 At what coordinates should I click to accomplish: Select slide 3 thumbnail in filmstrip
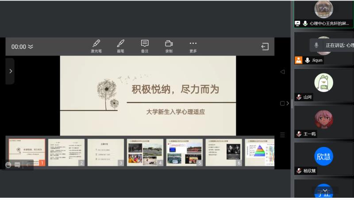coord(105,152)
